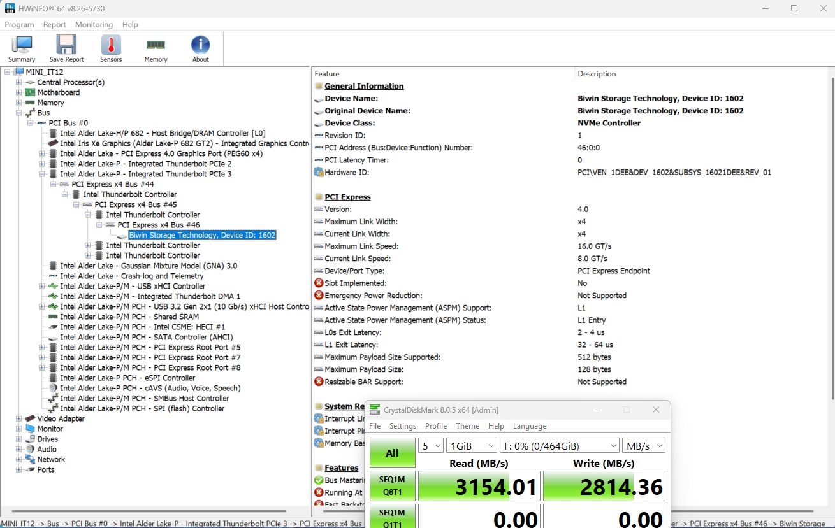Open the test count dropdown showing 5
Image resolution: width=835 pixels, height=528 pixels.
(430, 445)
